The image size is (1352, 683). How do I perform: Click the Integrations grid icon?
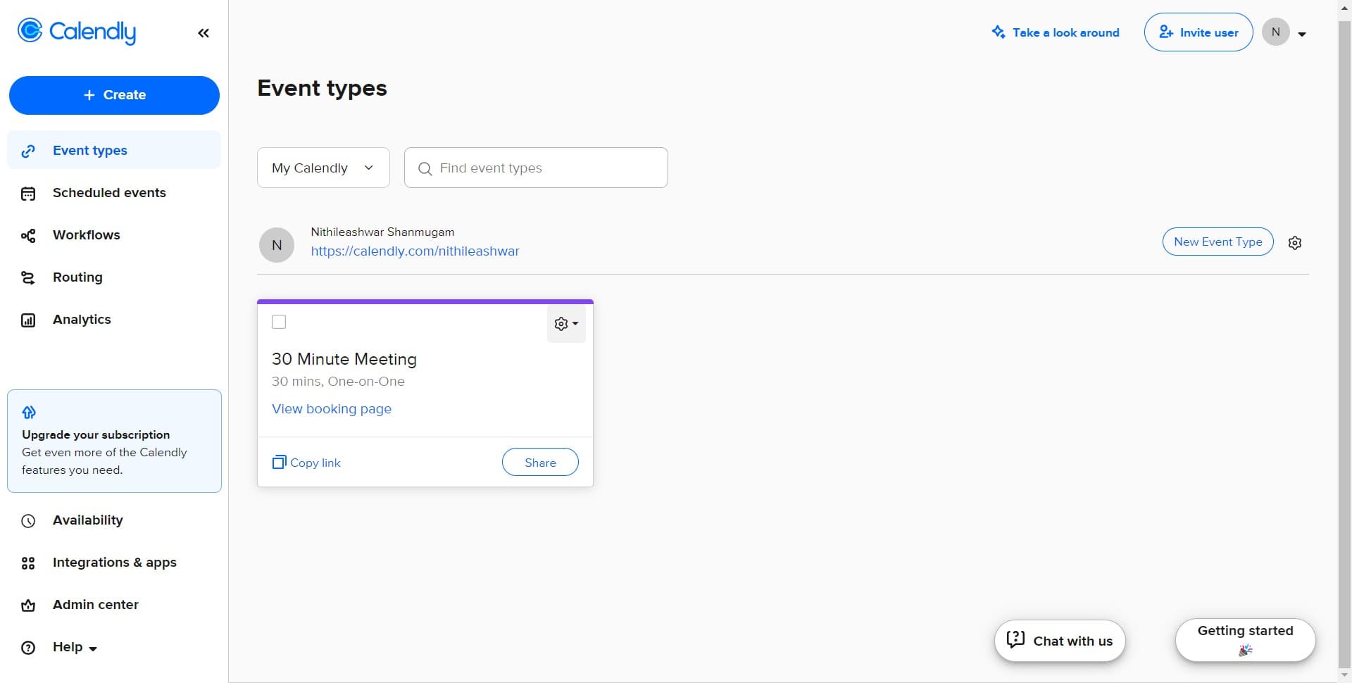[x=28, y=563]
